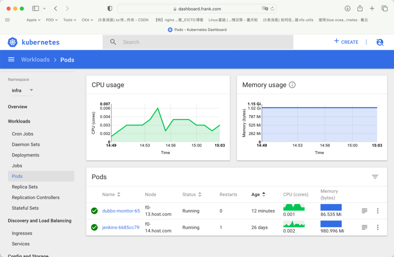Focus the Kubernetes search field

(198, 42)
